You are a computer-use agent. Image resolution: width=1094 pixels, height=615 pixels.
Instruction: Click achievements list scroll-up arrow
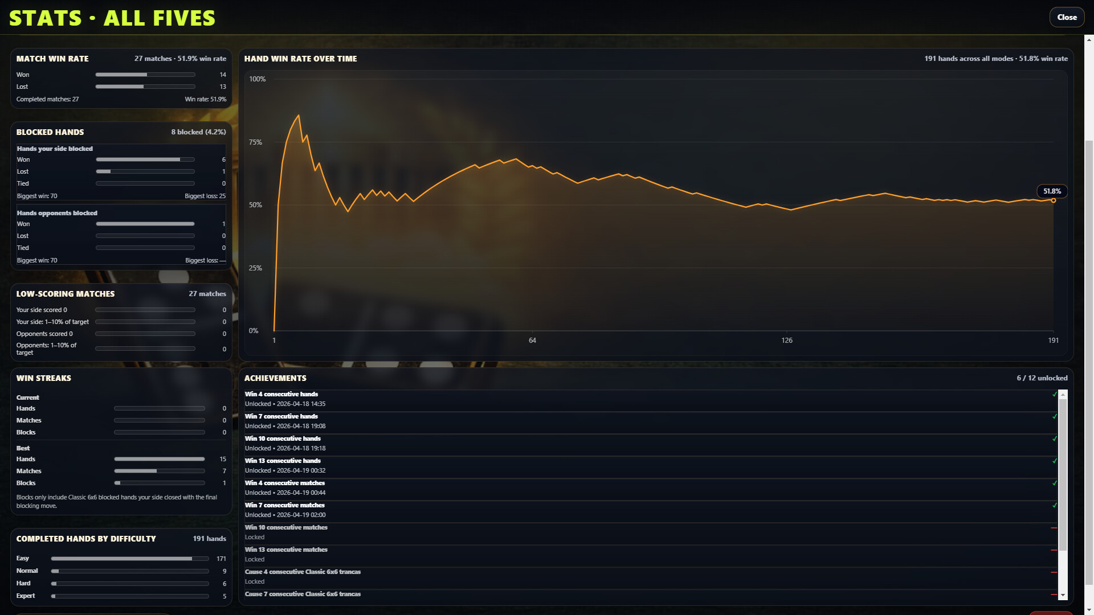coord(1063,394)
